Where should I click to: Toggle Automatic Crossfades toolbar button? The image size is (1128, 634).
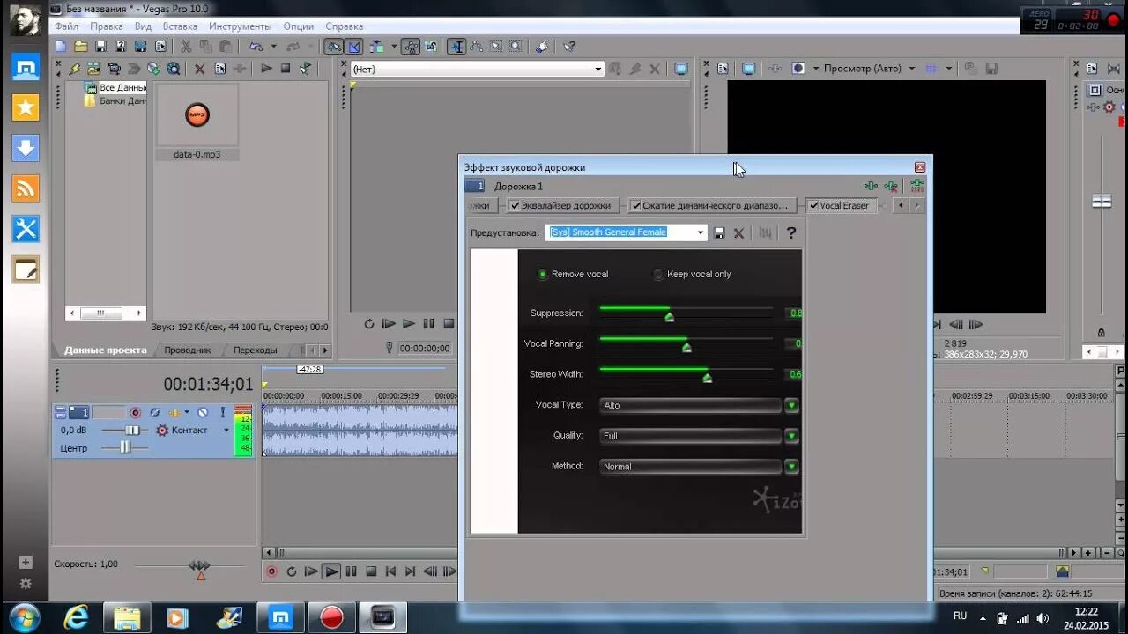354,47
